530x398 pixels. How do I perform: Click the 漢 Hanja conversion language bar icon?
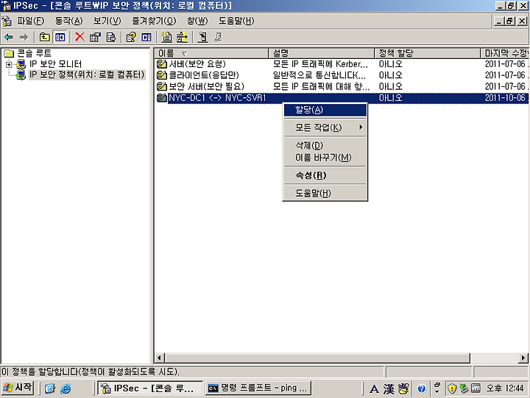point(389,388)
